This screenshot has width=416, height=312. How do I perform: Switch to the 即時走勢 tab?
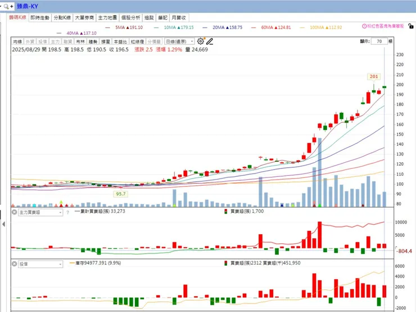[40, 17]
